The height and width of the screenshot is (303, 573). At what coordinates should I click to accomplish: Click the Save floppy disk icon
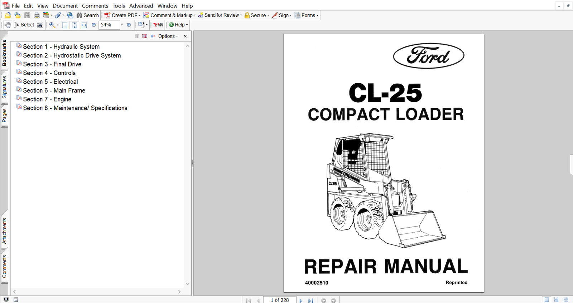tap(27, 15)
